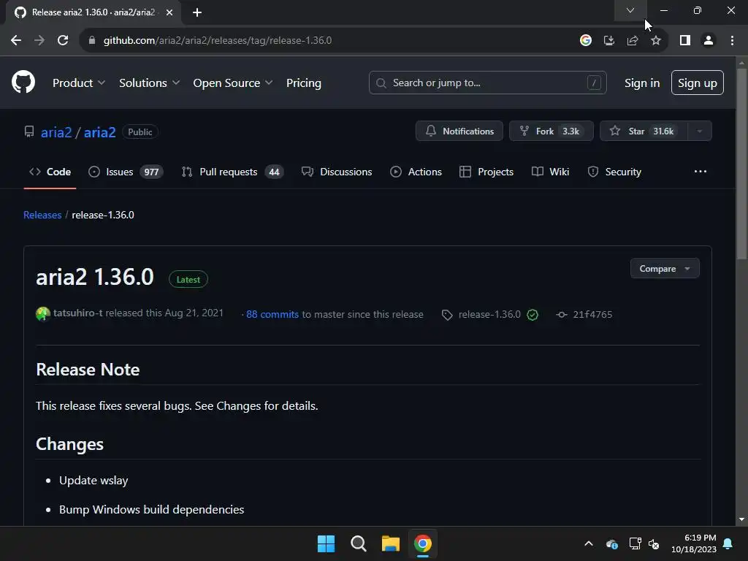Viewport: 748px width, 561px height.
Task: Switch to the Issues tab
Action: tap(126, 172)
